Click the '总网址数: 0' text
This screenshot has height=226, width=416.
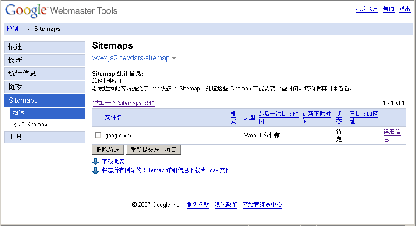[107, 81]
